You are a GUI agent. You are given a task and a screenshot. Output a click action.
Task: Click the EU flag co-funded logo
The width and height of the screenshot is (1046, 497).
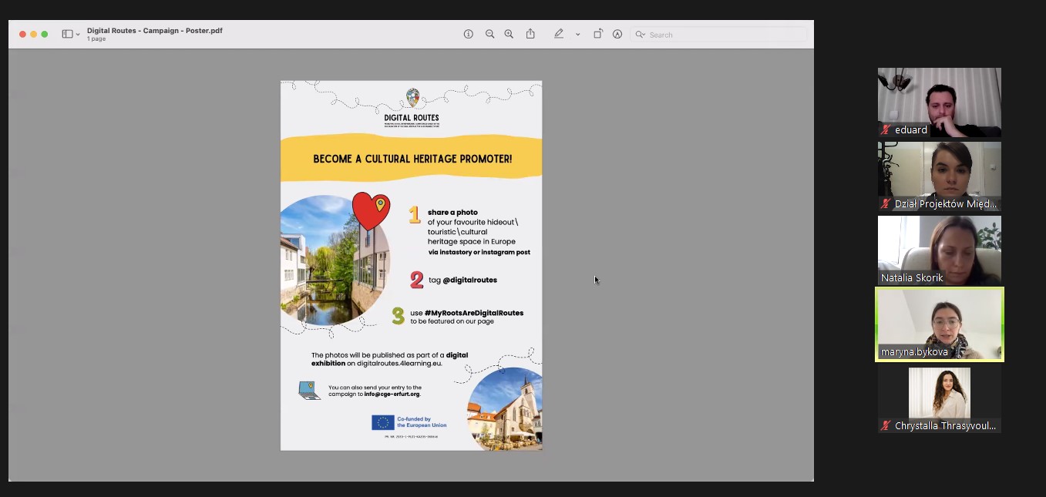click(409, 422)
